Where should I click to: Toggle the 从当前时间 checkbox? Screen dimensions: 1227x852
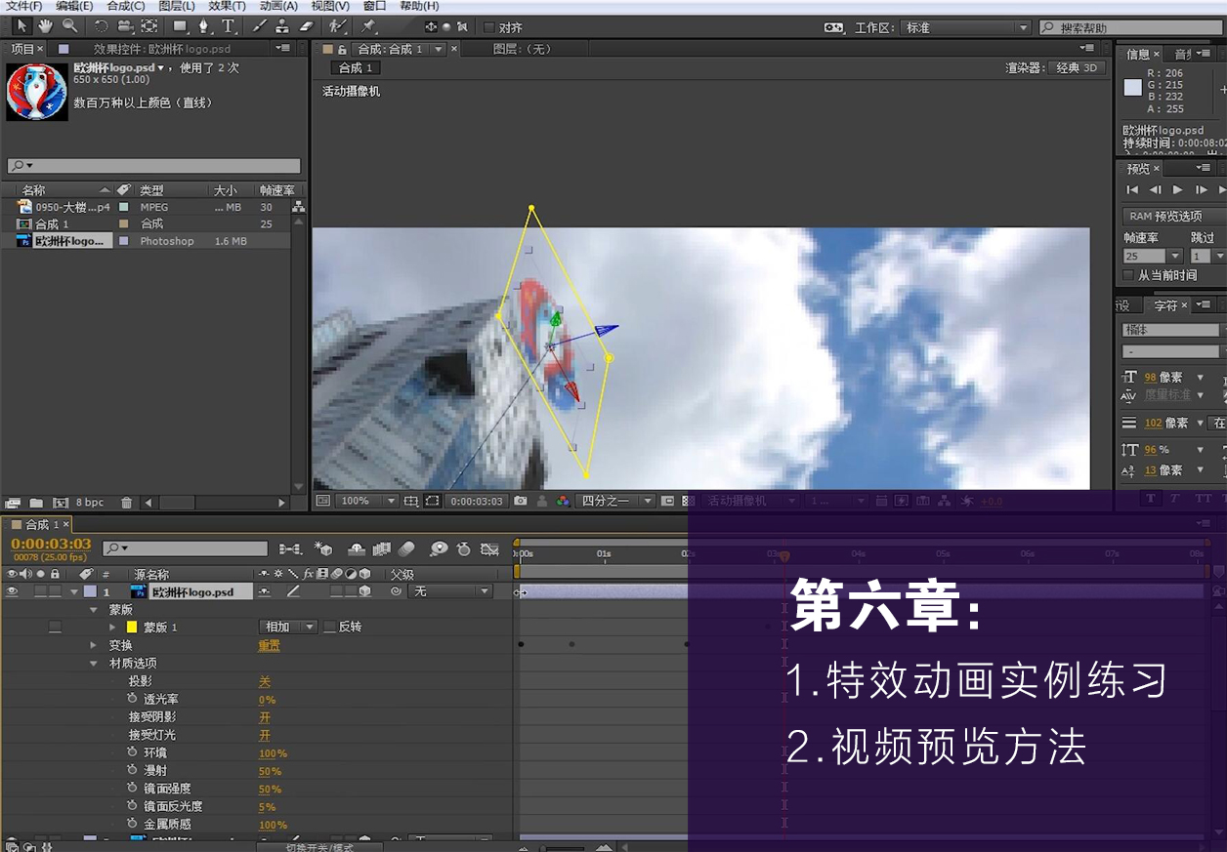pyautogui.click(x=1130, y=275)
